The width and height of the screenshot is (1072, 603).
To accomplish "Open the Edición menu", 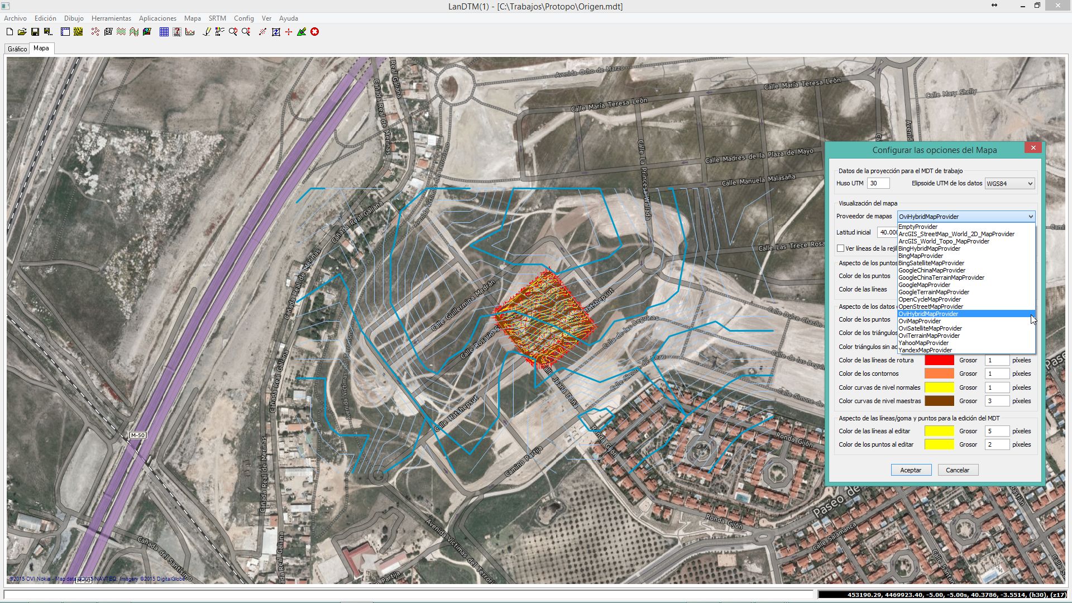I will pos(45,18).
